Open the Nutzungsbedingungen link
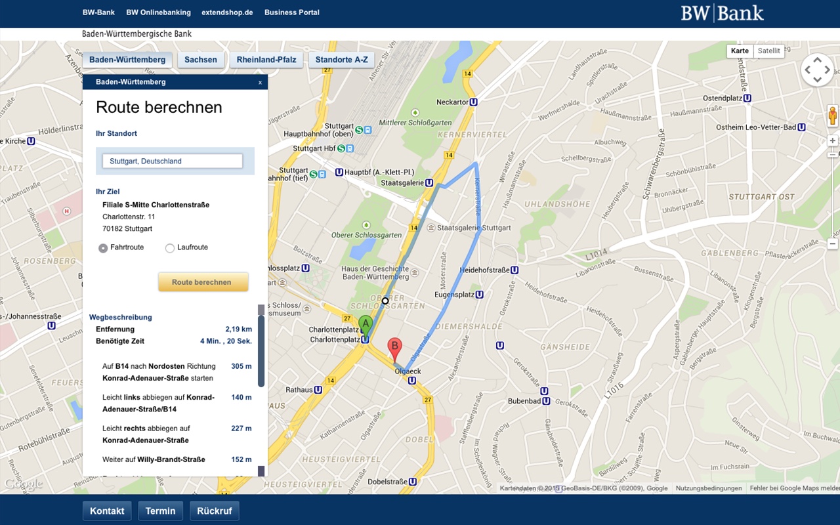The width and height of the screenshot is (840, 525). [709, 488]
